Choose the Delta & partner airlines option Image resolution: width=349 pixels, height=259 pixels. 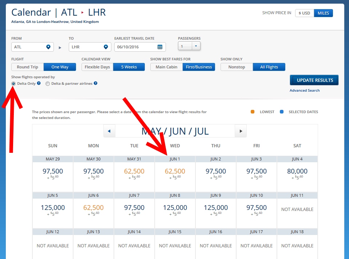[x=47, y=84]
